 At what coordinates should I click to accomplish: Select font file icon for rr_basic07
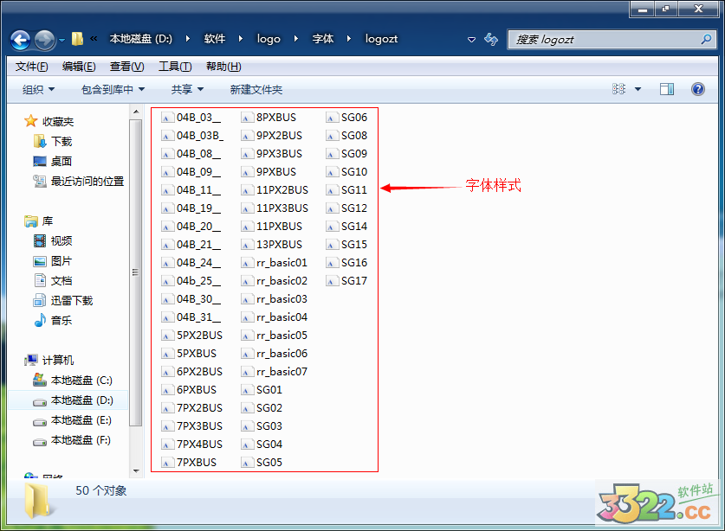coord(248,372)
